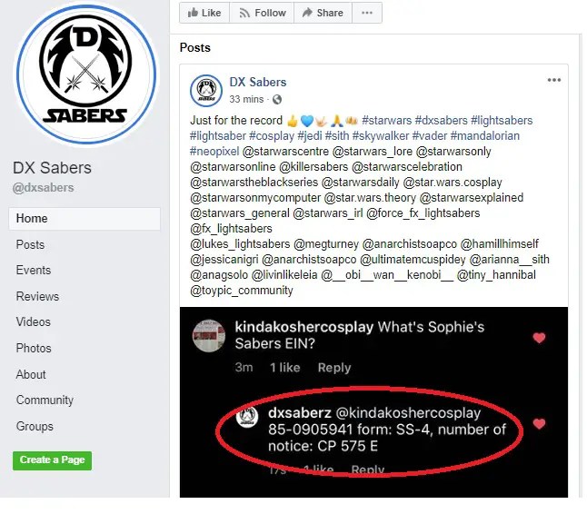This screenshot has width=587, height=514.
Task: Share the page using Share button
Action: pyautogui.click(x=323, y=13)
